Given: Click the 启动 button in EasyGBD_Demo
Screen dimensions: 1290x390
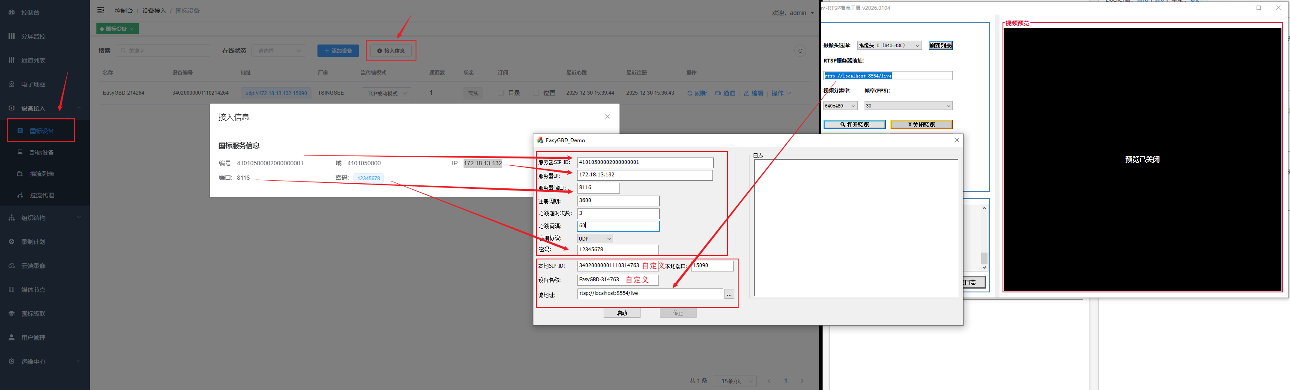Looking at the screenshot, I should click(x=622, y=313).
